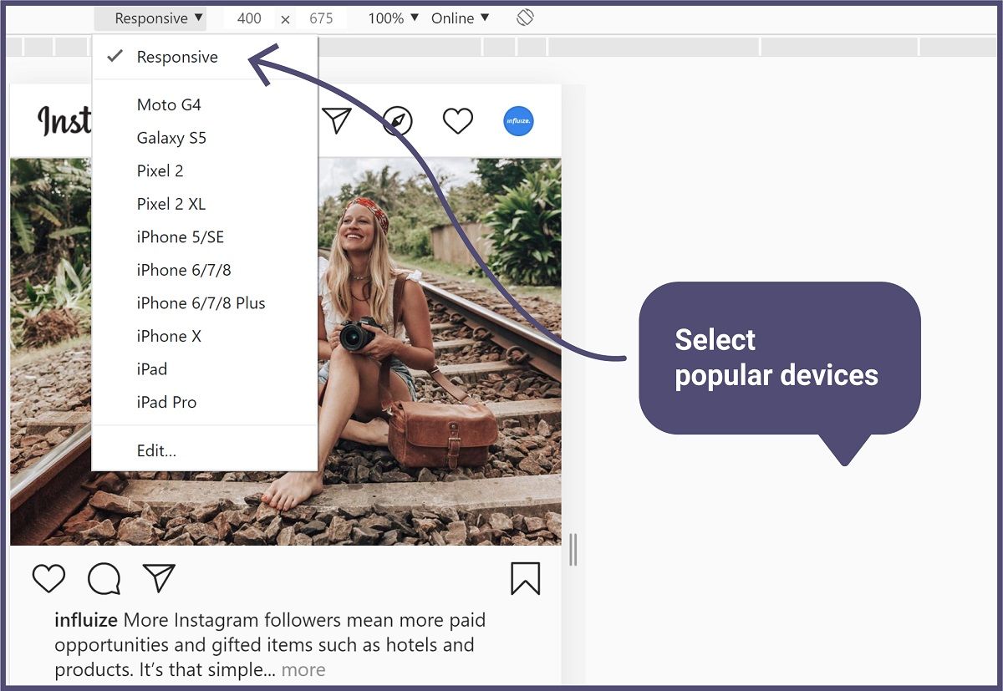Open the 100% zoom dropdown
This screenshot has height=691, width=1003.
(393, 18)
